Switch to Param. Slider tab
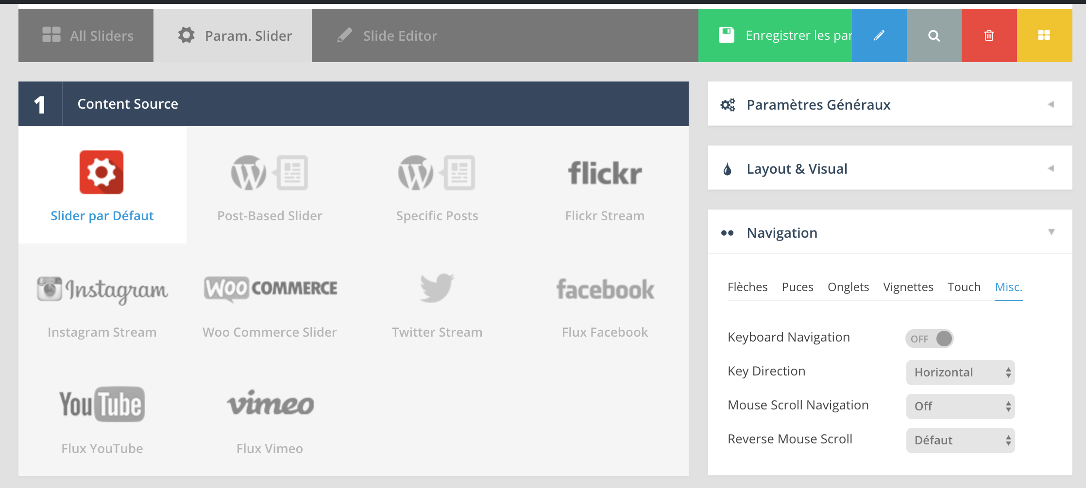 233,35
